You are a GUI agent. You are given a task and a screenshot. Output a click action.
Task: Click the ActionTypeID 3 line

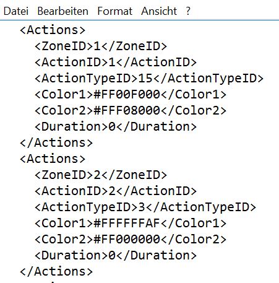tap(145, 207)
